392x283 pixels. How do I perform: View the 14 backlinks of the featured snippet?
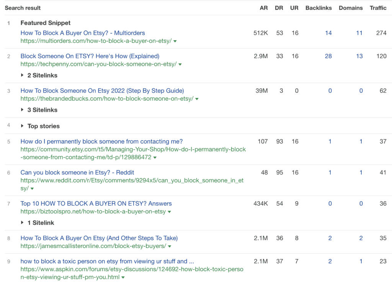point(328,33)
